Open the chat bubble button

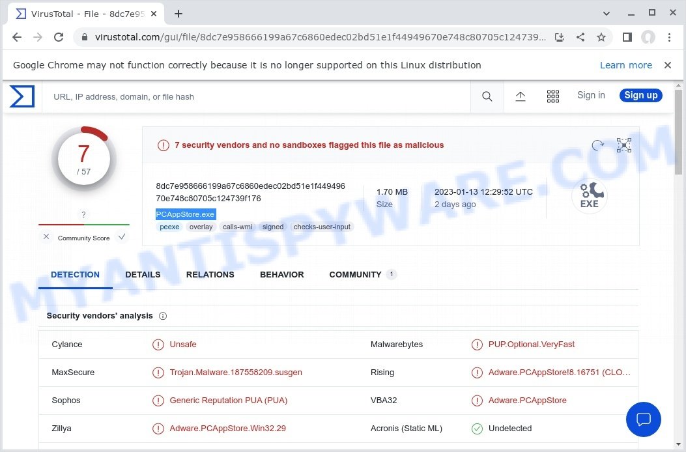pyautogui.click(x=643, y=419)
